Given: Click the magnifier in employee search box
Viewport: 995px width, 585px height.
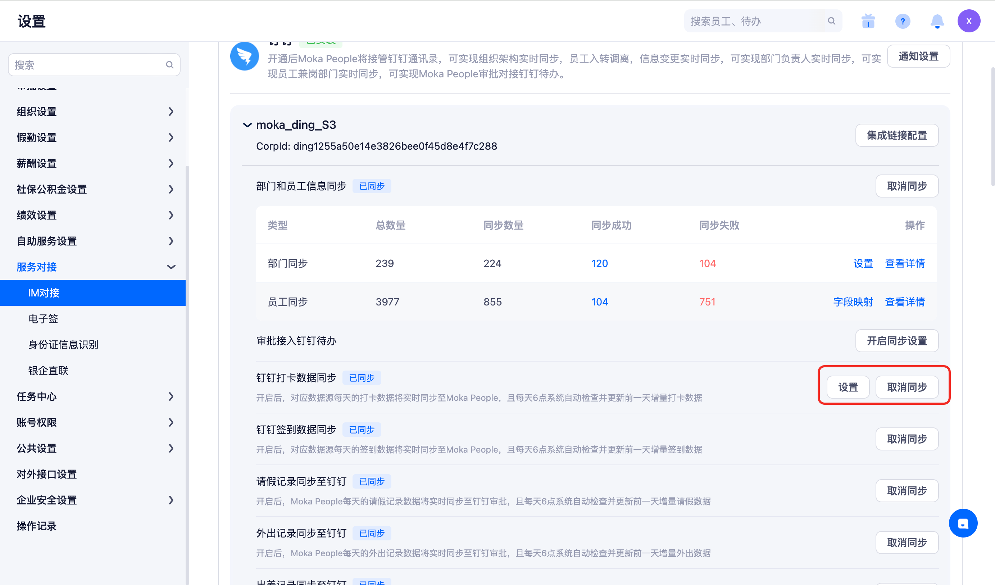Looking at the screenshot, I should pyautogui.click(x=831, y=21).
